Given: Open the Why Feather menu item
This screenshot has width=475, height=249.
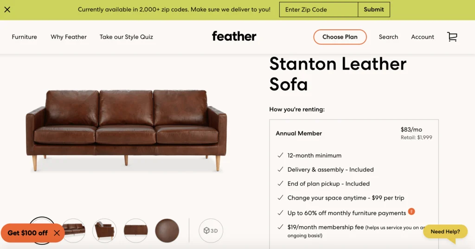Looking at the screenshot, I should (x=69, y=37).
